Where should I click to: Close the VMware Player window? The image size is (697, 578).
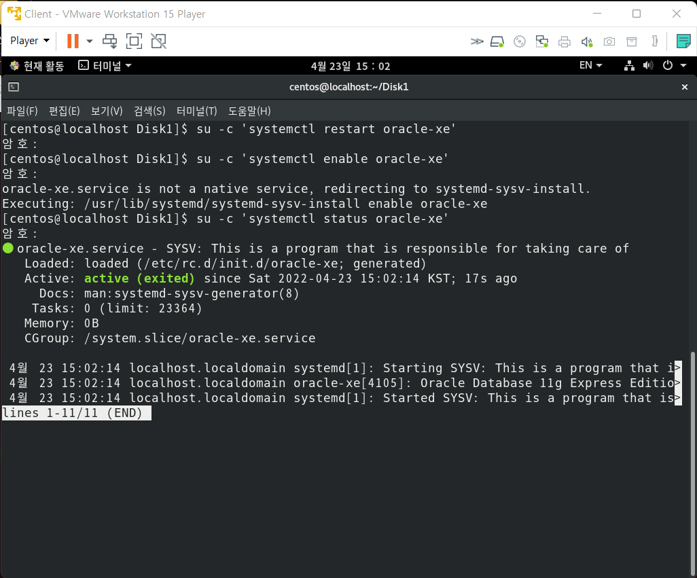click(x=677, y=14)
